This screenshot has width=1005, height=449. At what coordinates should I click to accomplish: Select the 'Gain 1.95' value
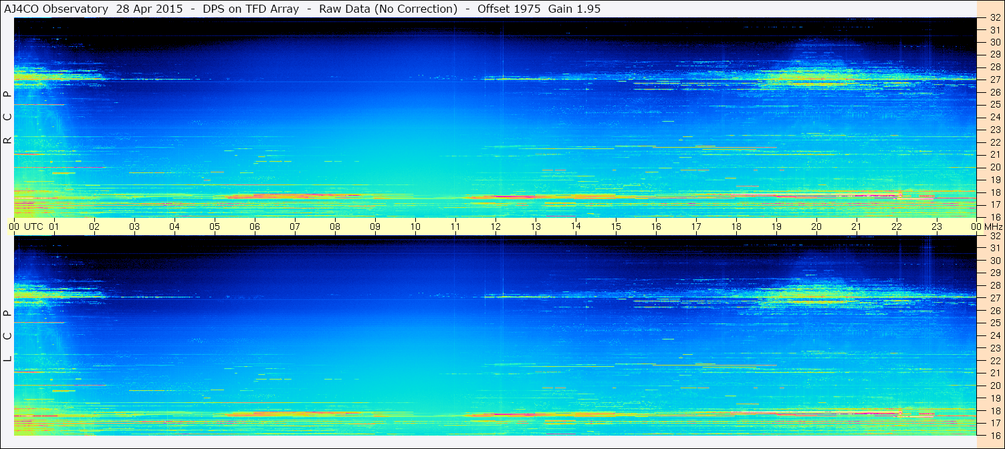click(576, 9)
